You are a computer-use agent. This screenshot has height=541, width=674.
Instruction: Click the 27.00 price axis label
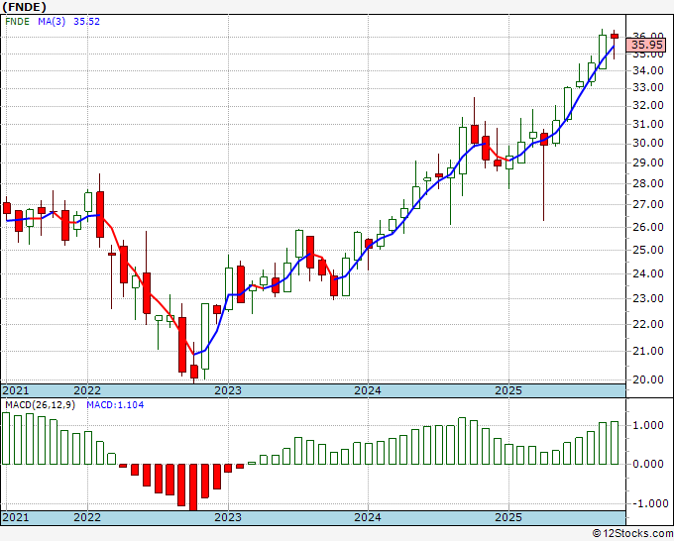(x=648, y=204)
